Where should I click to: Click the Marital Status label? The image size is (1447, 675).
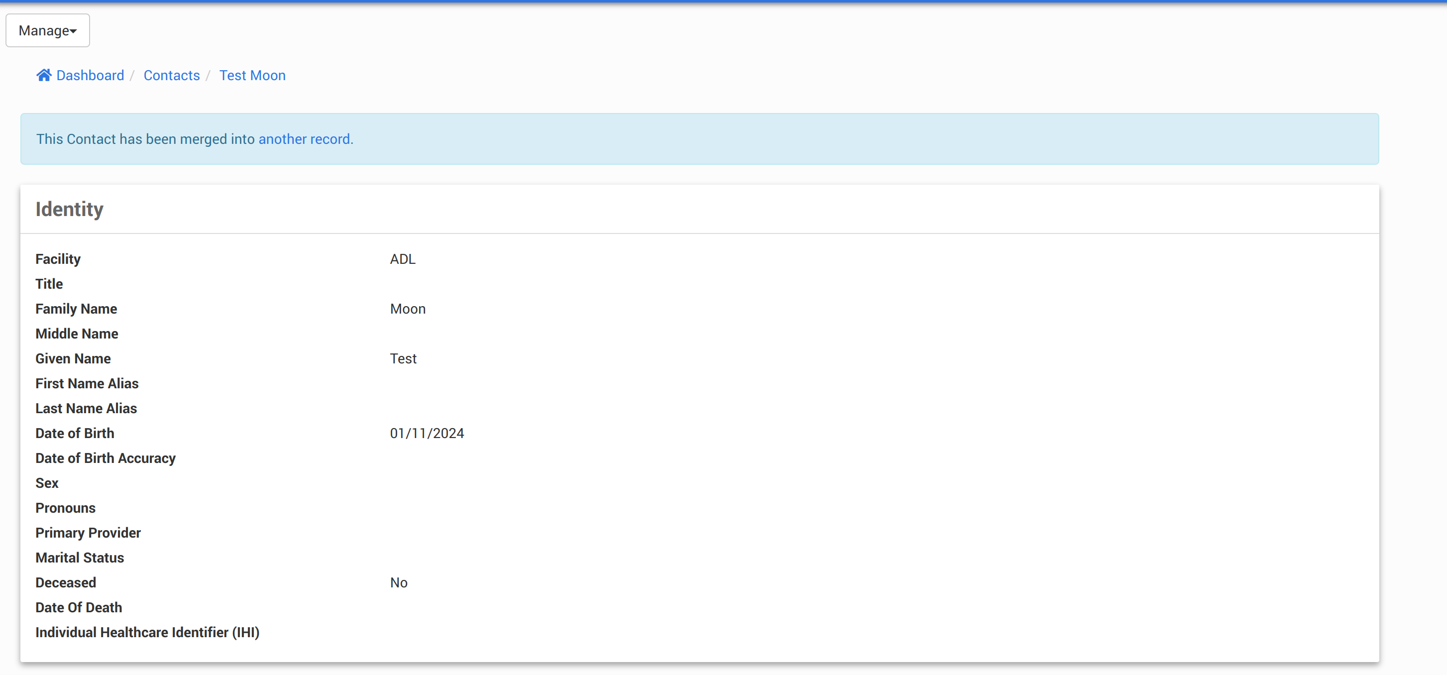[x=79, y=558]
